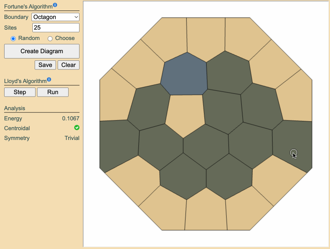Image resolution: width=330 pixels, height=249 pixels.
Task: Open the Lloyd's Algorithm info icon
Action: (49, 80)
